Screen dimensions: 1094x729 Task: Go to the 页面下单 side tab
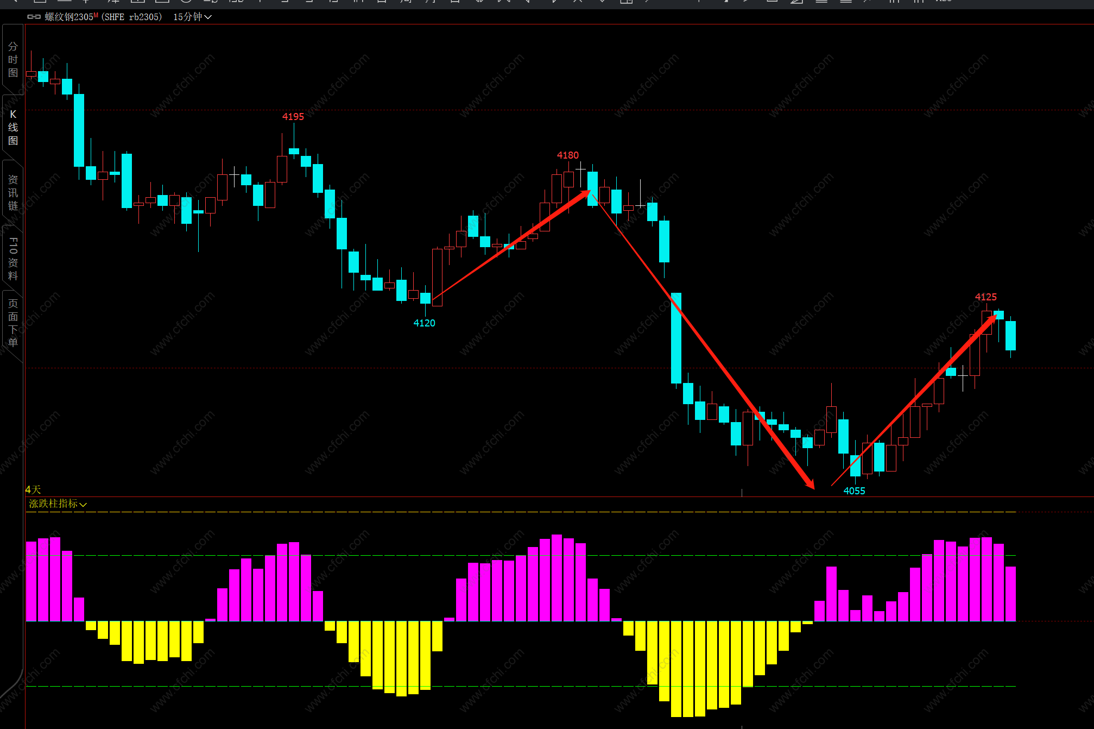13,323
